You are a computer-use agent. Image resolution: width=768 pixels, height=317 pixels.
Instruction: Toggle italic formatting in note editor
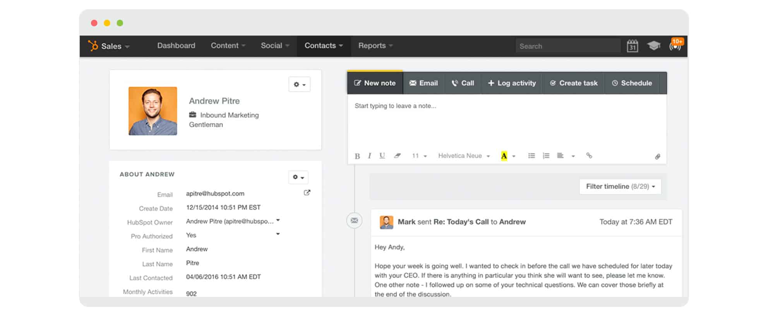tap(369, 156)
